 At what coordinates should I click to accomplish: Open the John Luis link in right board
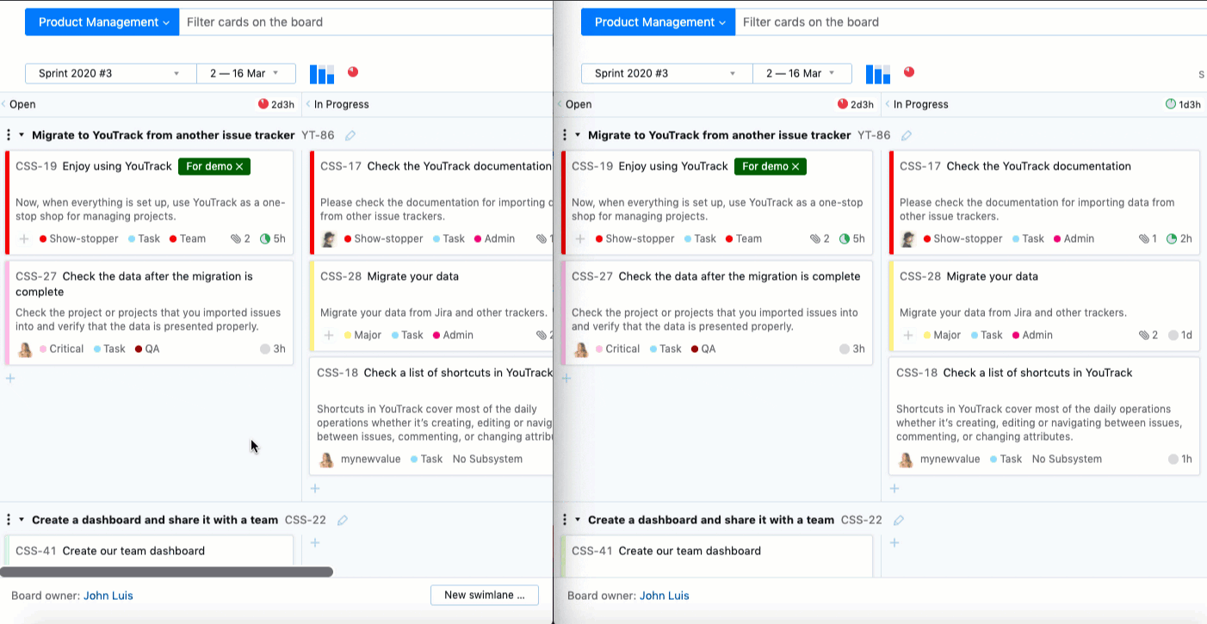click(x=664, y=596)
